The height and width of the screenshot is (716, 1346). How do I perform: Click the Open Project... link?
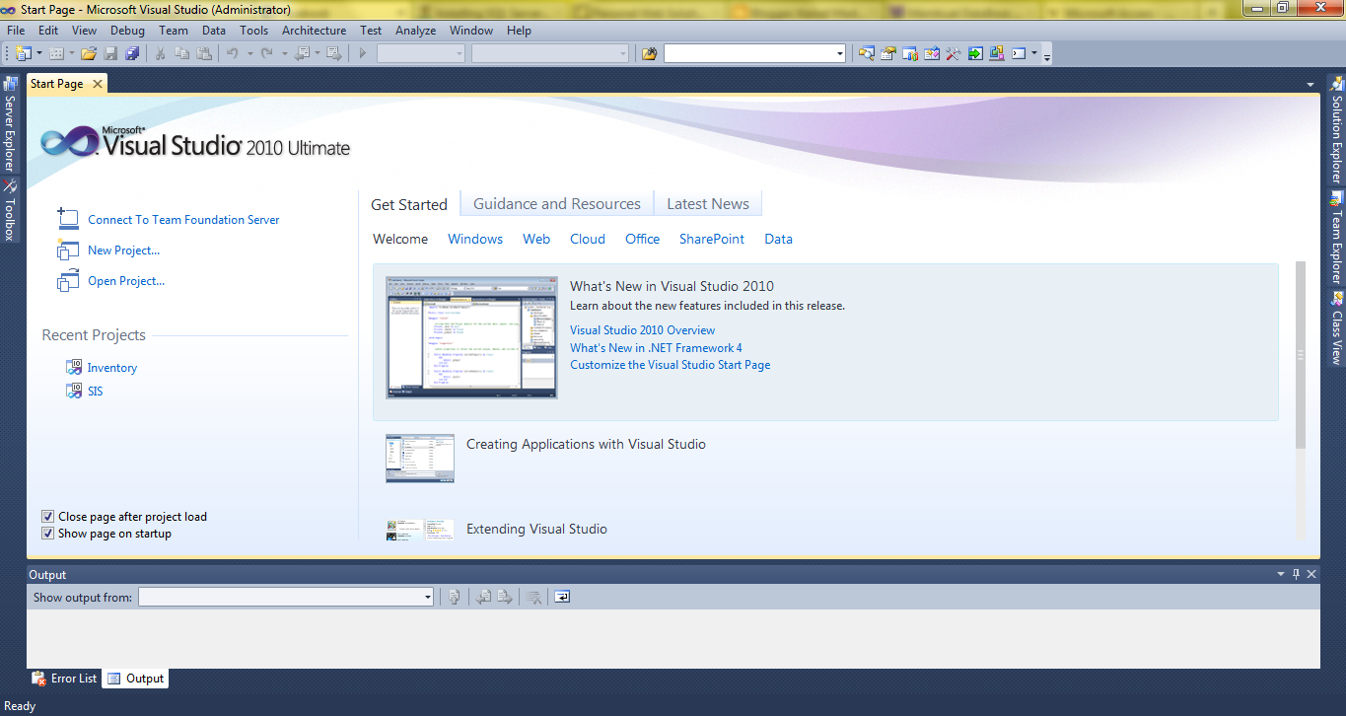coord(126,281)
